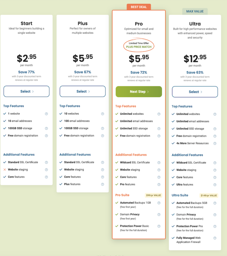Screen dimensions: 227x256
Task: Click help icon beside Plus plan's "Free domain registration"
Action: (x=102, y=135)
